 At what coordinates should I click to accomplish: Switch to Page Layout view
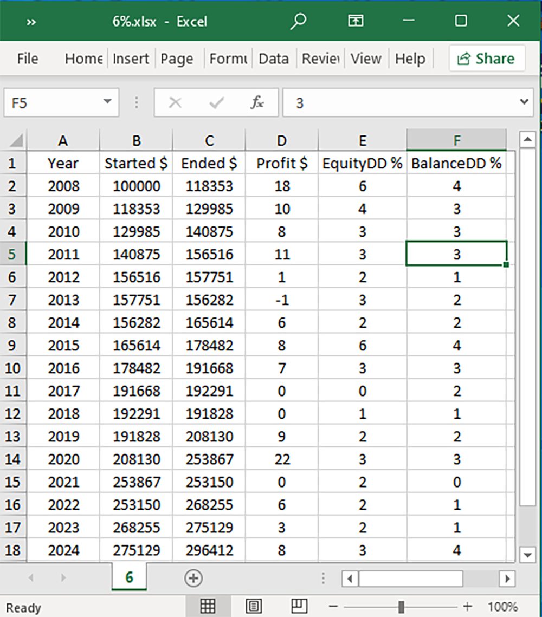tap(254, 606)
